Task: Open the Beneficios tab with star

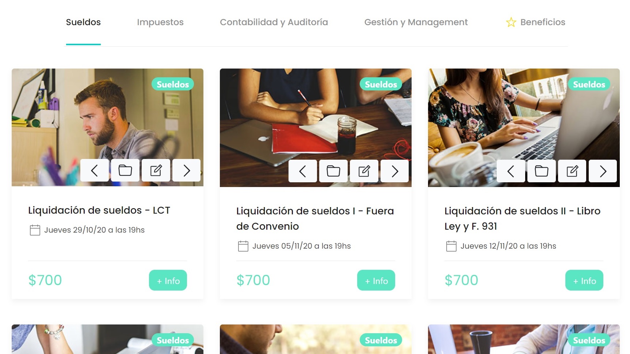Action: click(535, 22)
